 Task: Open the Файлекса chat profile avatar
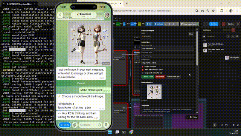tap(107, 15)
